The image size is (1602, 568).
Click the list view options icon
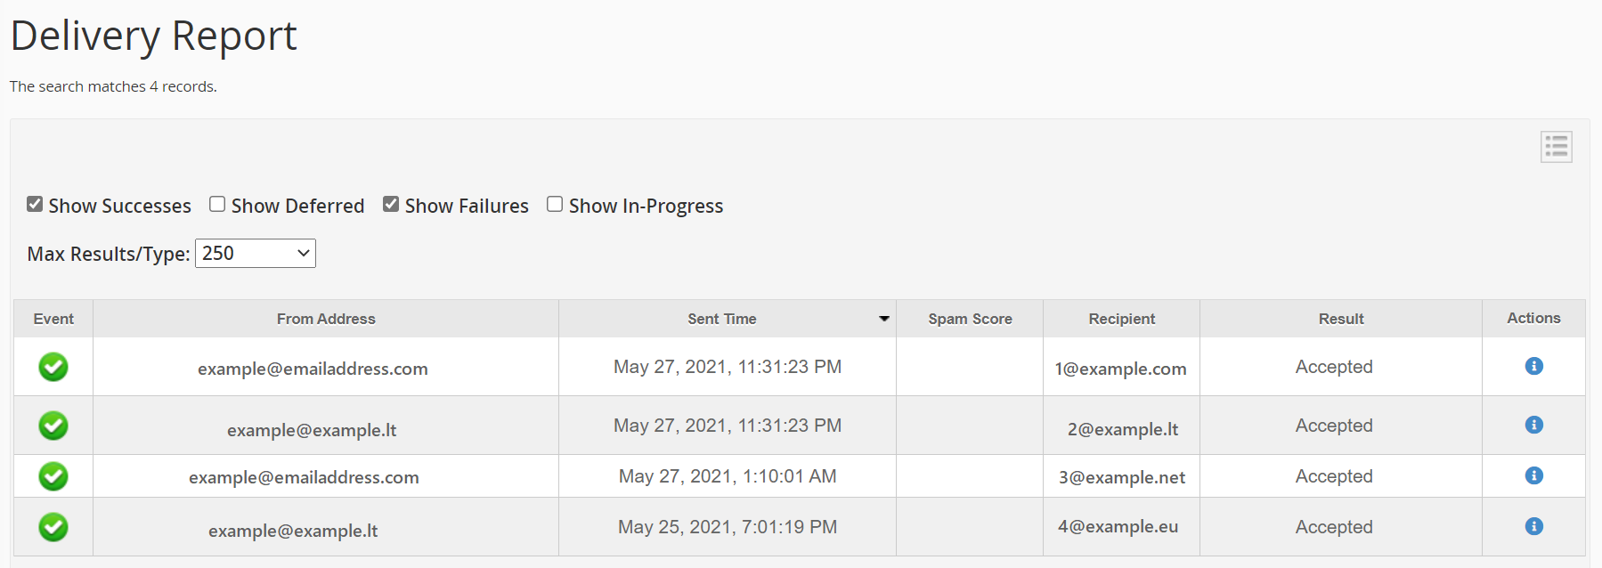click(x=1557, y=147)
